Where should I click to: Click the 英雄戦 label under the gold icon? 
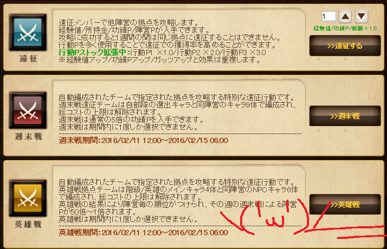tap(28, 224)
